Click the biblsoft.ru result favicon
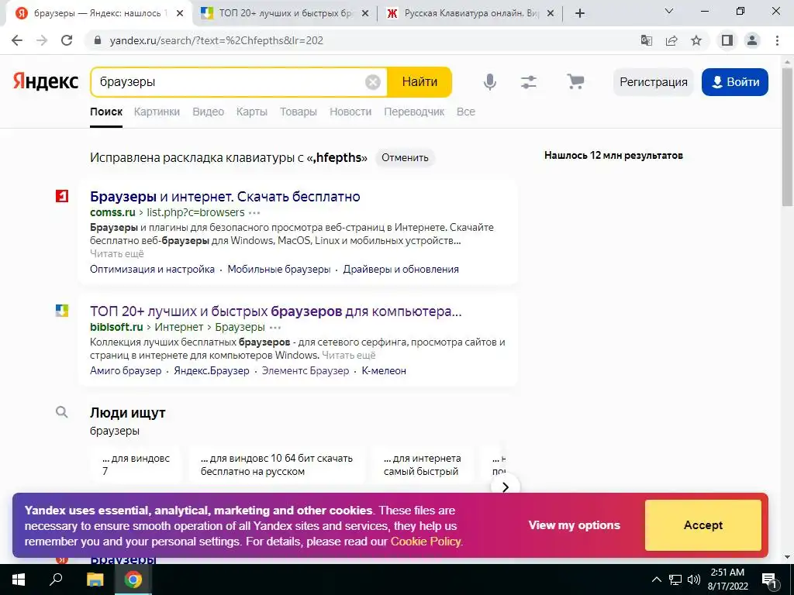The height and width of the screenshot is (595, 794). point(62,310)
